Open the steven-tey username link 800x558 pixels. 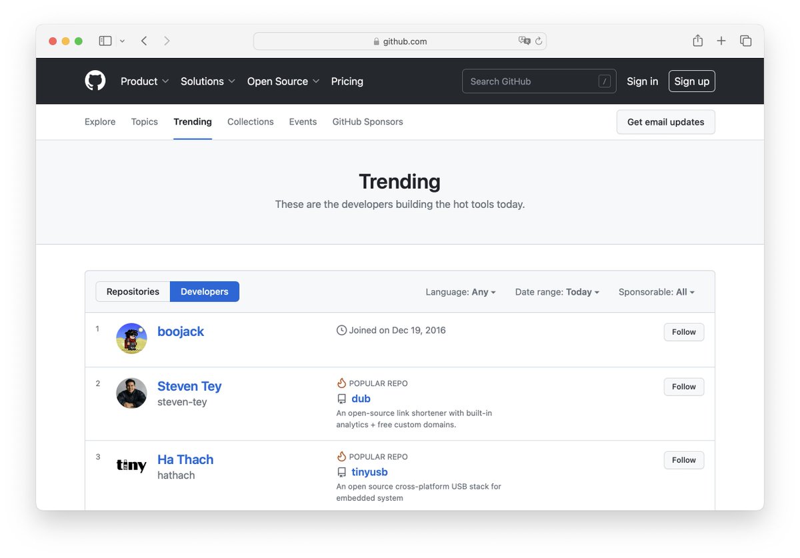182,402
